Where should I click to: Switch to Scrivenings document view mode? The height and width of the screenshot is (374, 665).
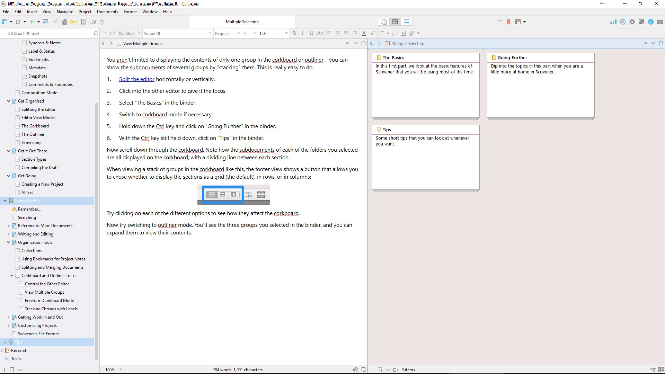384,22
